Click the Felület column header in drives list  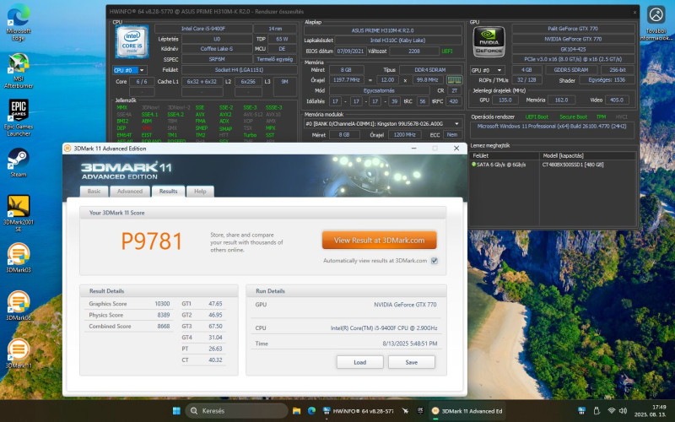(505, 156)
